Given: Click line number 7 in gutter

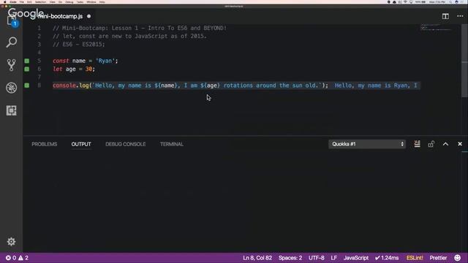Looking at the screenshot, I should pyautogui.click(x=39, y=77).
